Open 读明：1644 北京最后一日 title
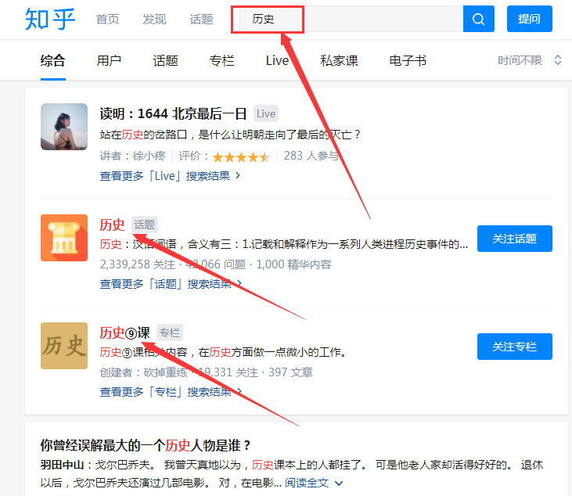Screen dimensions: 572x496 pyautogui.click(x=173, y=113)
